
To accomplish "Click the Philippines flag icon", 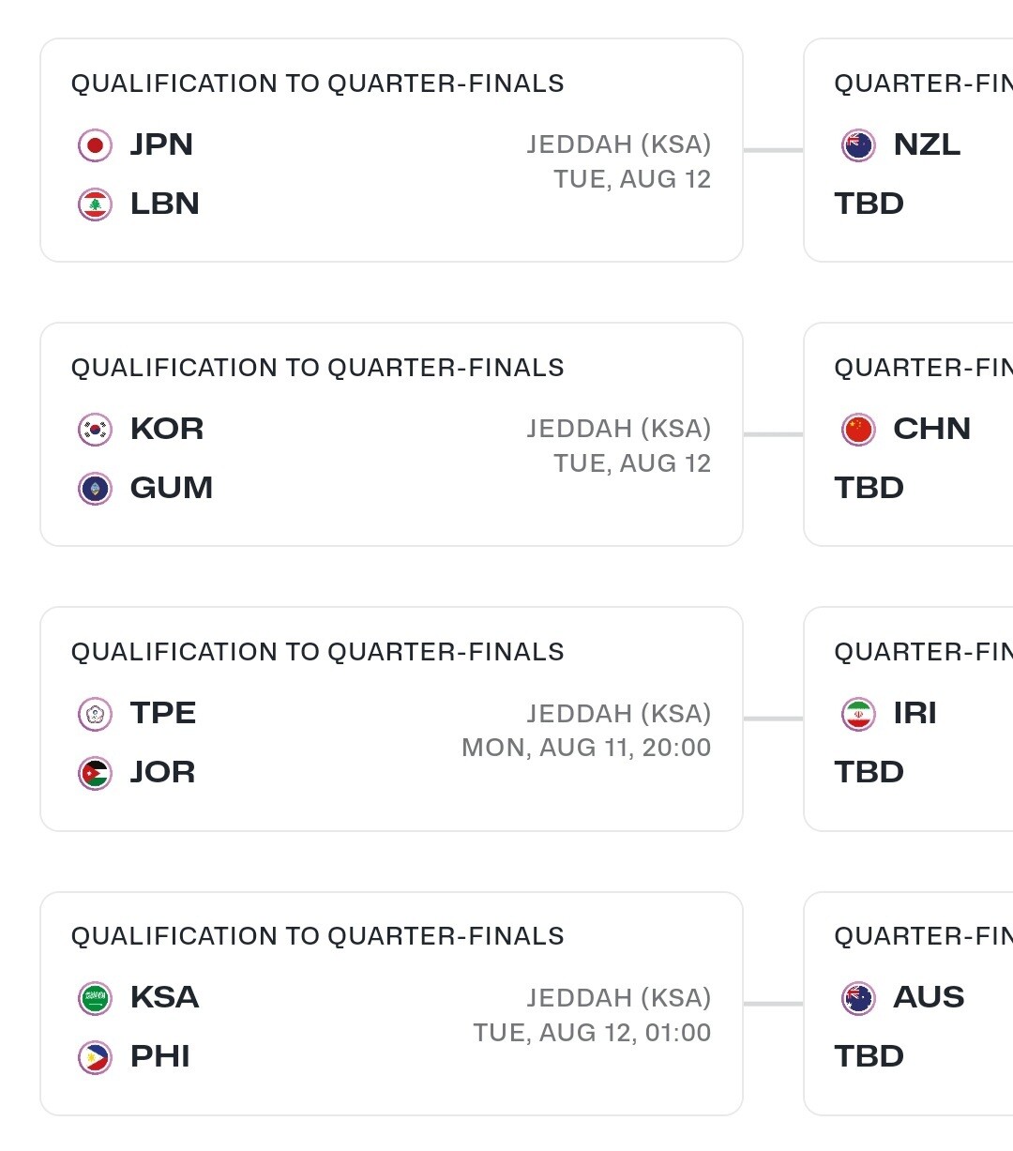I will tap(95, 1057).
